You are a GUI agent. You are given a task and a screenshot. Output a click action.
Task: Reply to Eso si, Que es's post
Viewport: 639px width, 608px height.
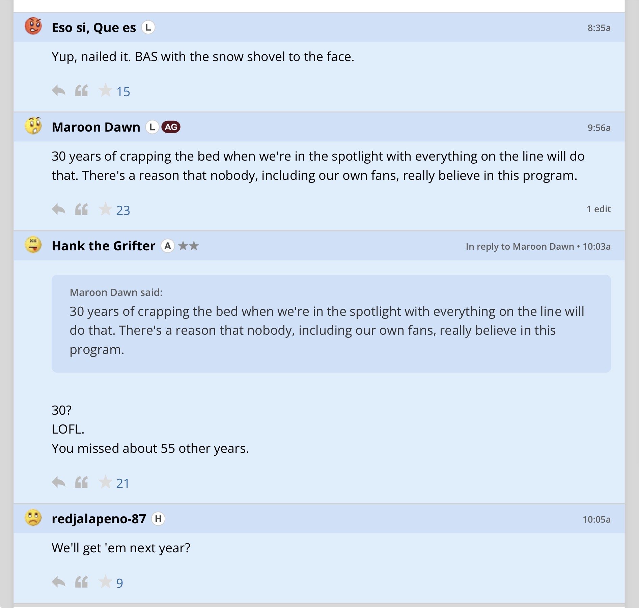point(59,91)
